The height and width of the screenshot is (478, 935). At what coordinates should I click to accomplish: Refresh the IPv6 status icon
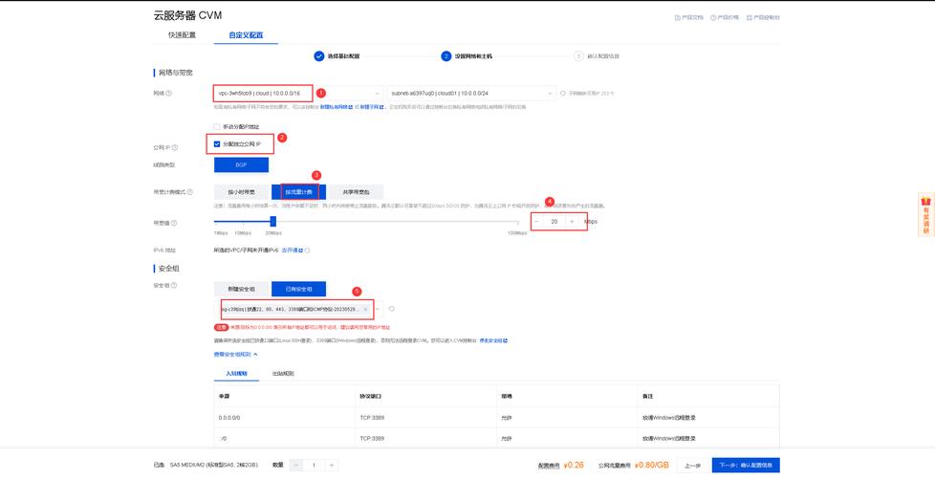pyautogui.click(x=307, y=250)
